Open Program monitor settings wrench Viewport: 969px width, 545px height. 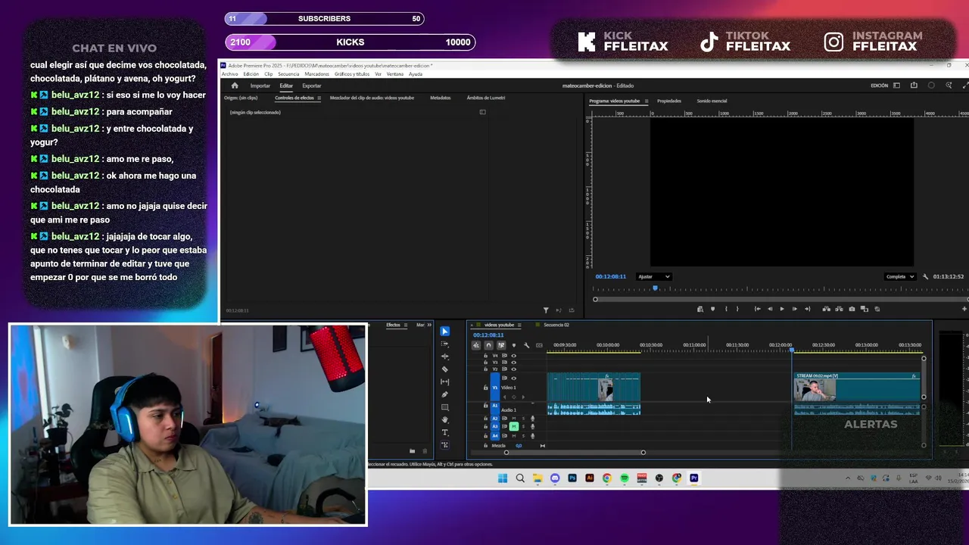tap(925, 277)
